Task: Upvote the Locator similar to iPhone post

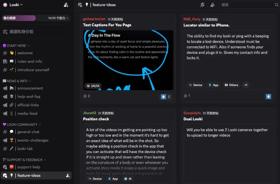Action: pyautogui.click(x=268, y=97)
